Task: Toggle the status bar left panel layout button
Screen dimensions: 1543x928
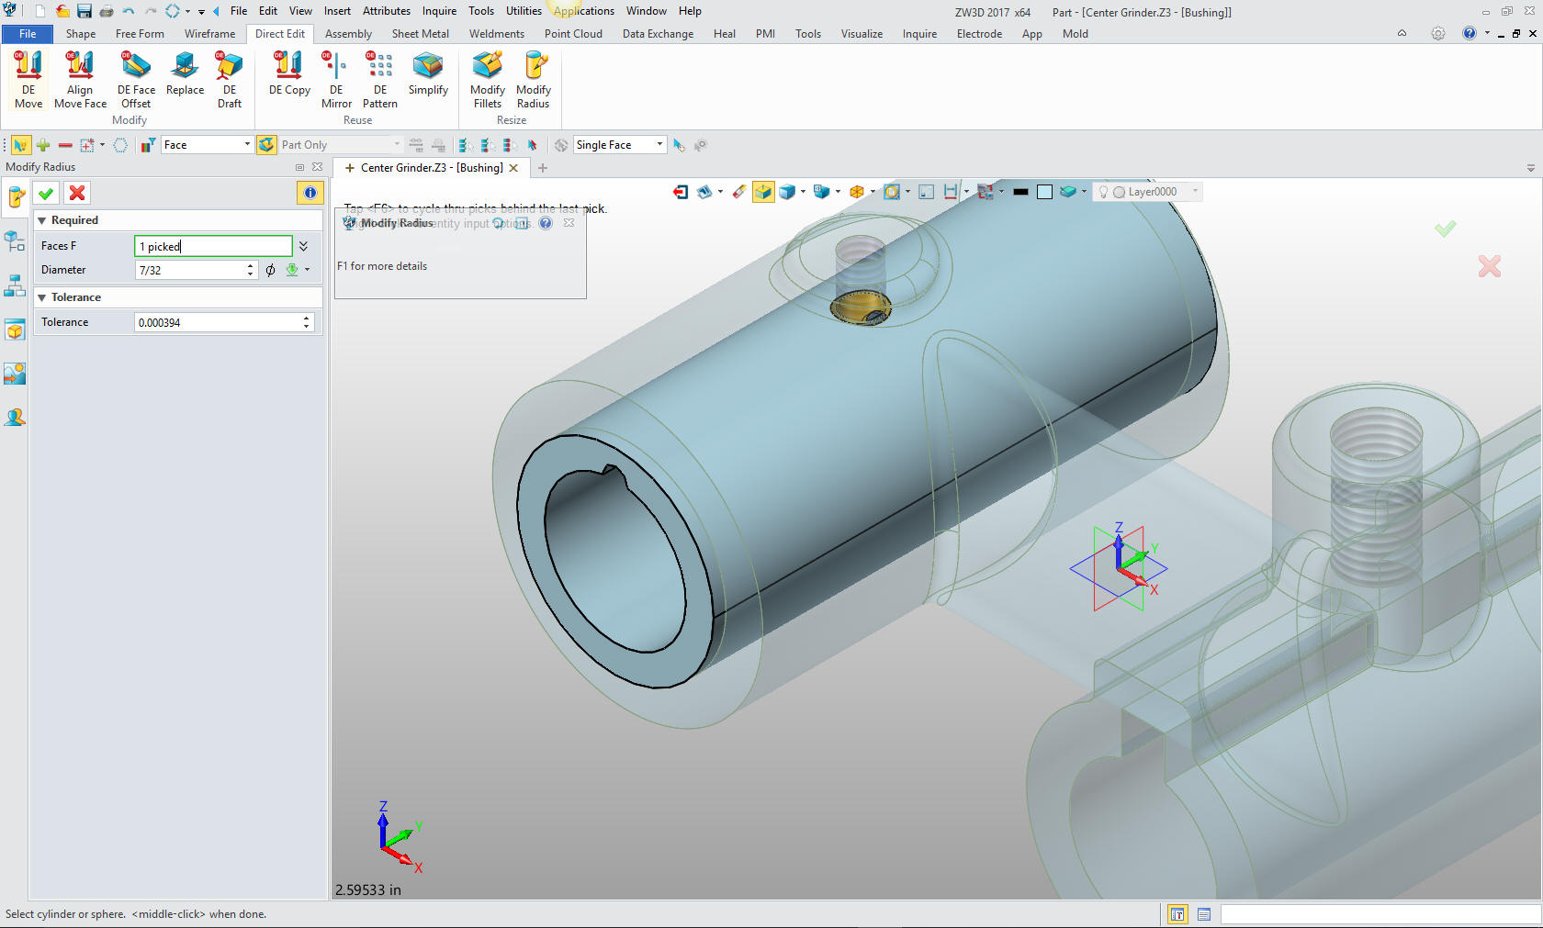Action: (x=1177, y=914)
